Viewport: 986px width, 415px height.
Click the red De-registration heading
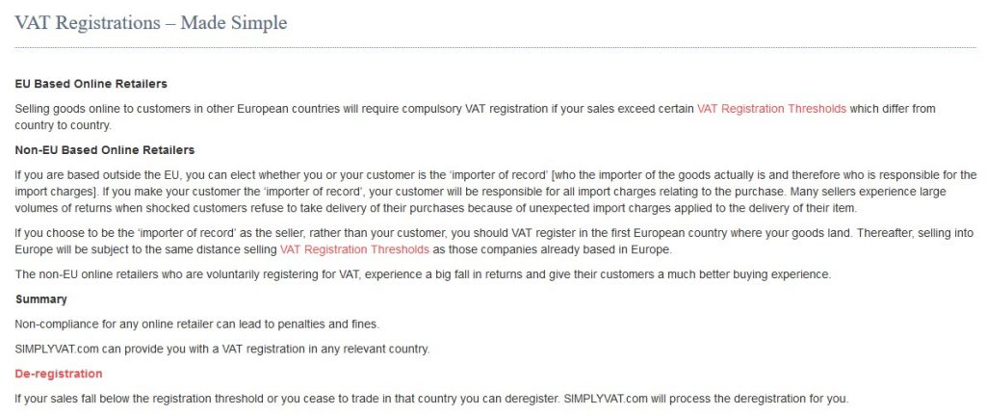tap(59, 374)
